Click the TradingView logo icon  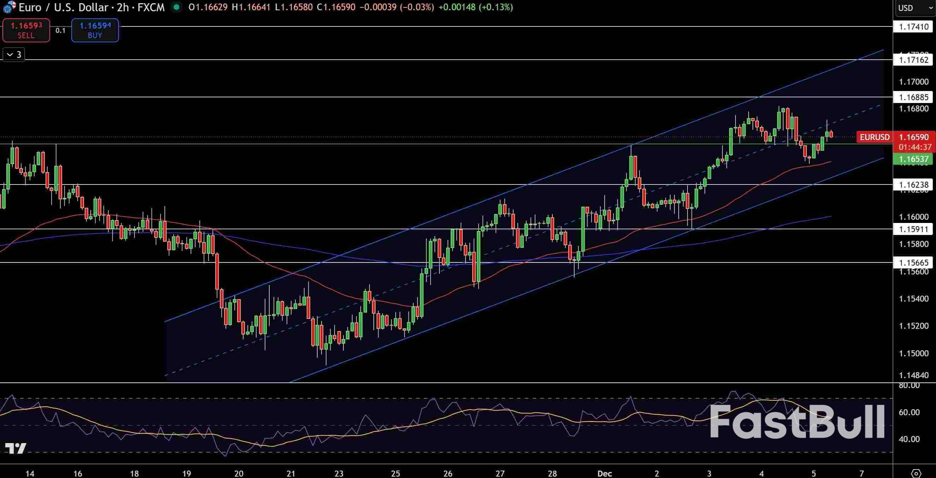click(x=16, y=448)
